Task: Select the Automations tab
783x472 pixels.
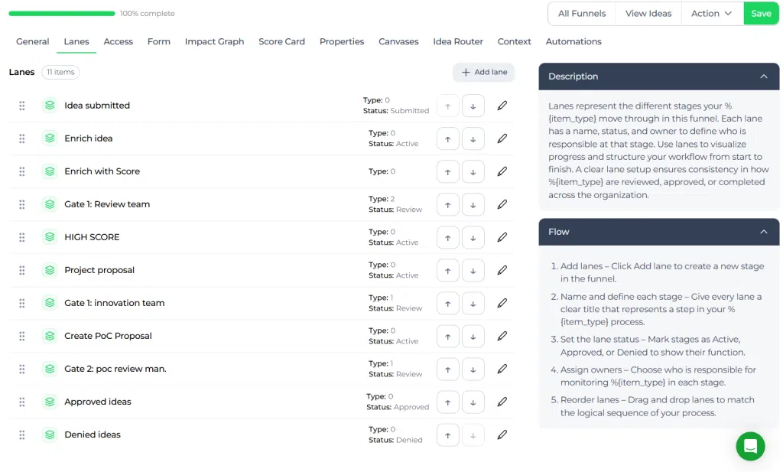Action: [x=573, y=41]
